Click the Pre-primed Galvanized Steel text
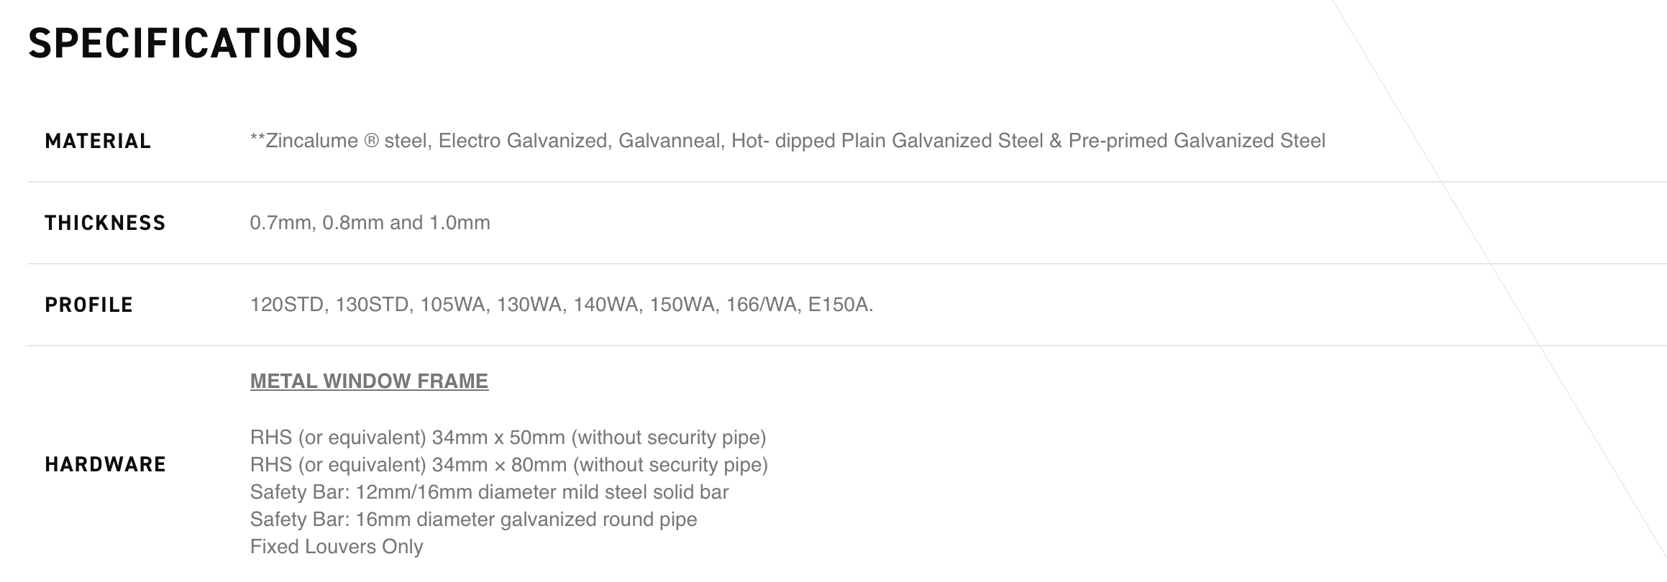 (x=1197, y=141)
